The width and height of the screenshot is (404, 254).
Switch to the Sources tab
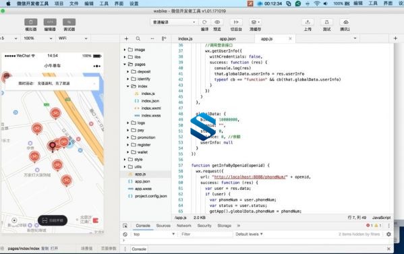click(x=163, y=226)
